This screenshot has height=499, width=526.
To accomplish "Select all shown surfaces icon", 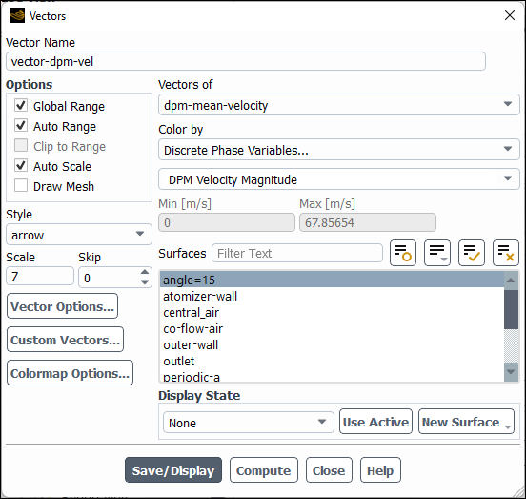I will click(x=472, y=253).
